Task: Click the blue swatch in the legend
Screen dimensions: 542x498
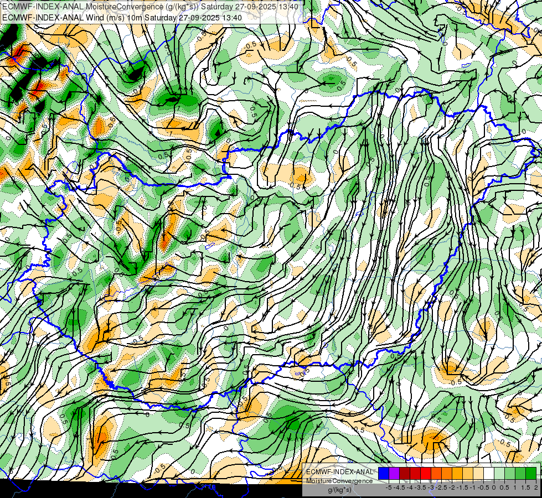Action: click(x=384, y=473)
